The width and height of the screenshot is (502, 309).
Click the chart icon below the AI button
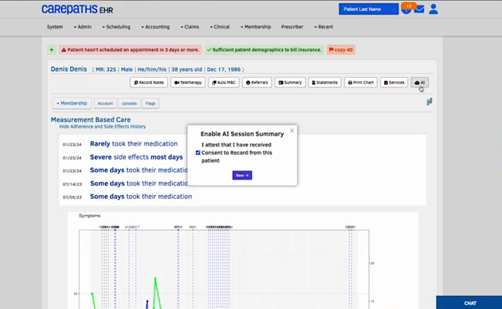click(x=429, y=102)
